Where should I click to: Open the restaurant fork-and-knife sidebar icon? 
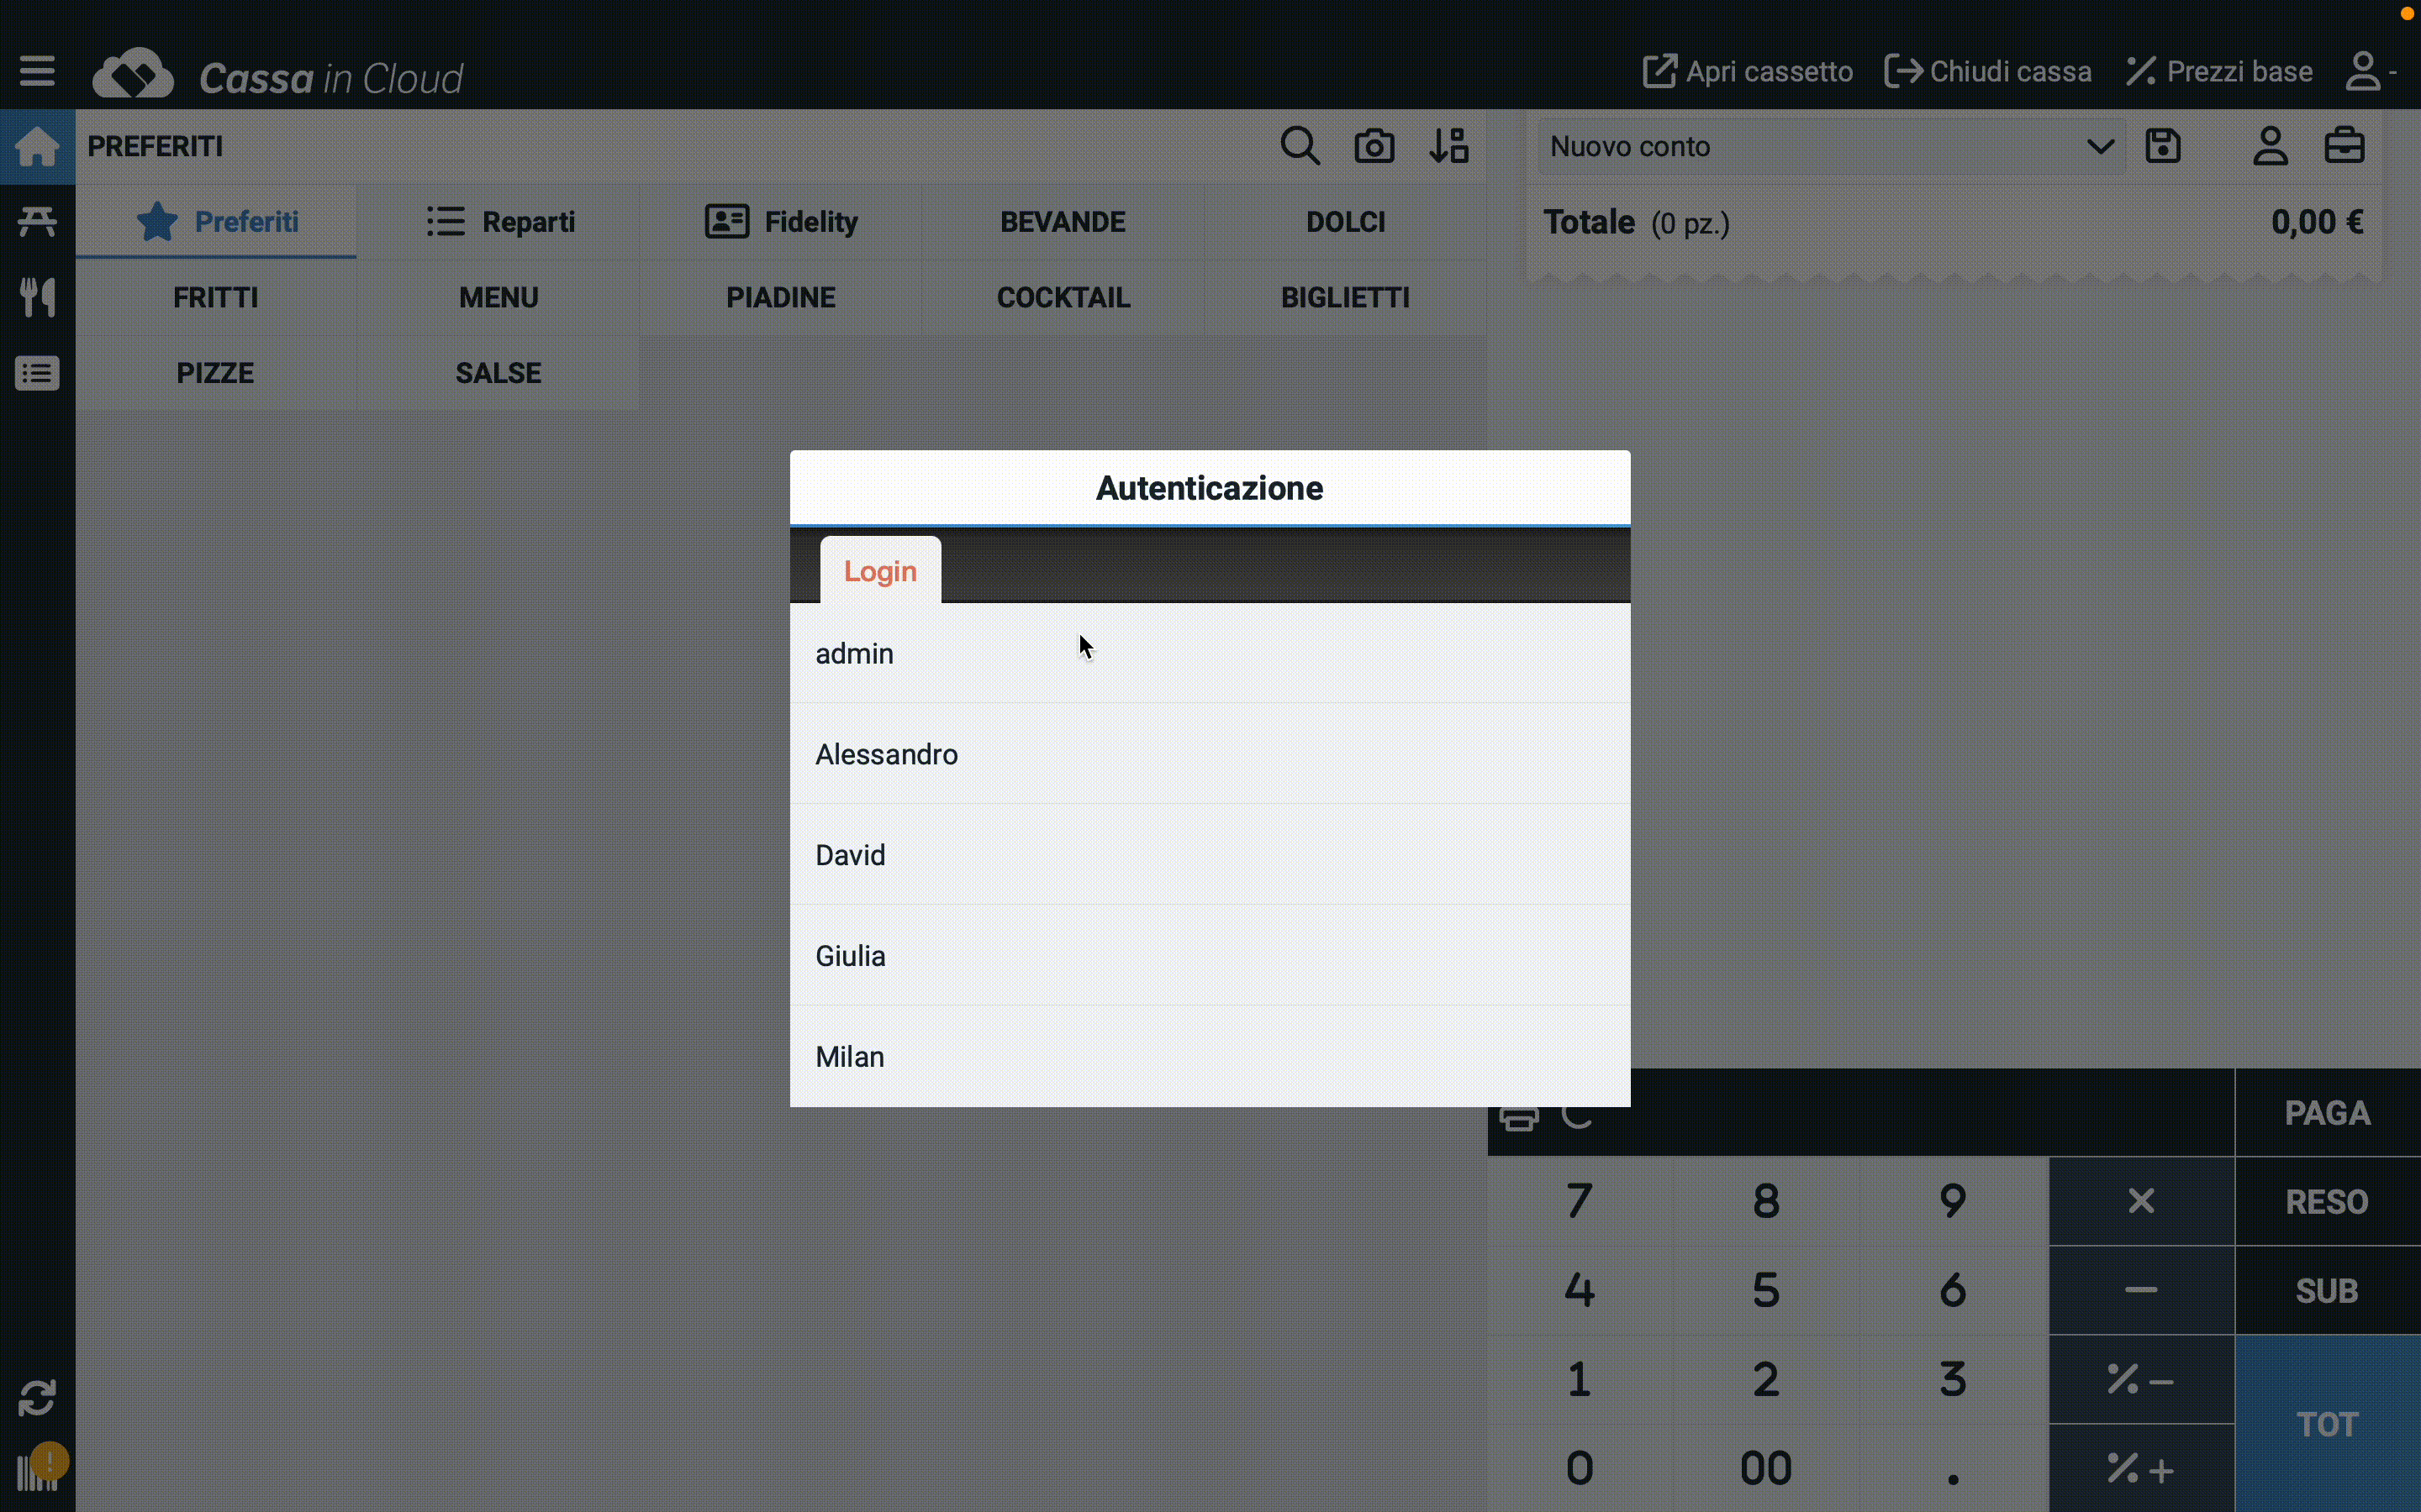pyautogui.click(x=37, y=297)
